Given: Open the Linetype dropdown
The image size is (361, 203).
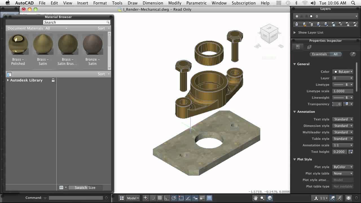Looking at the screenshot, I should pos(343,85).
